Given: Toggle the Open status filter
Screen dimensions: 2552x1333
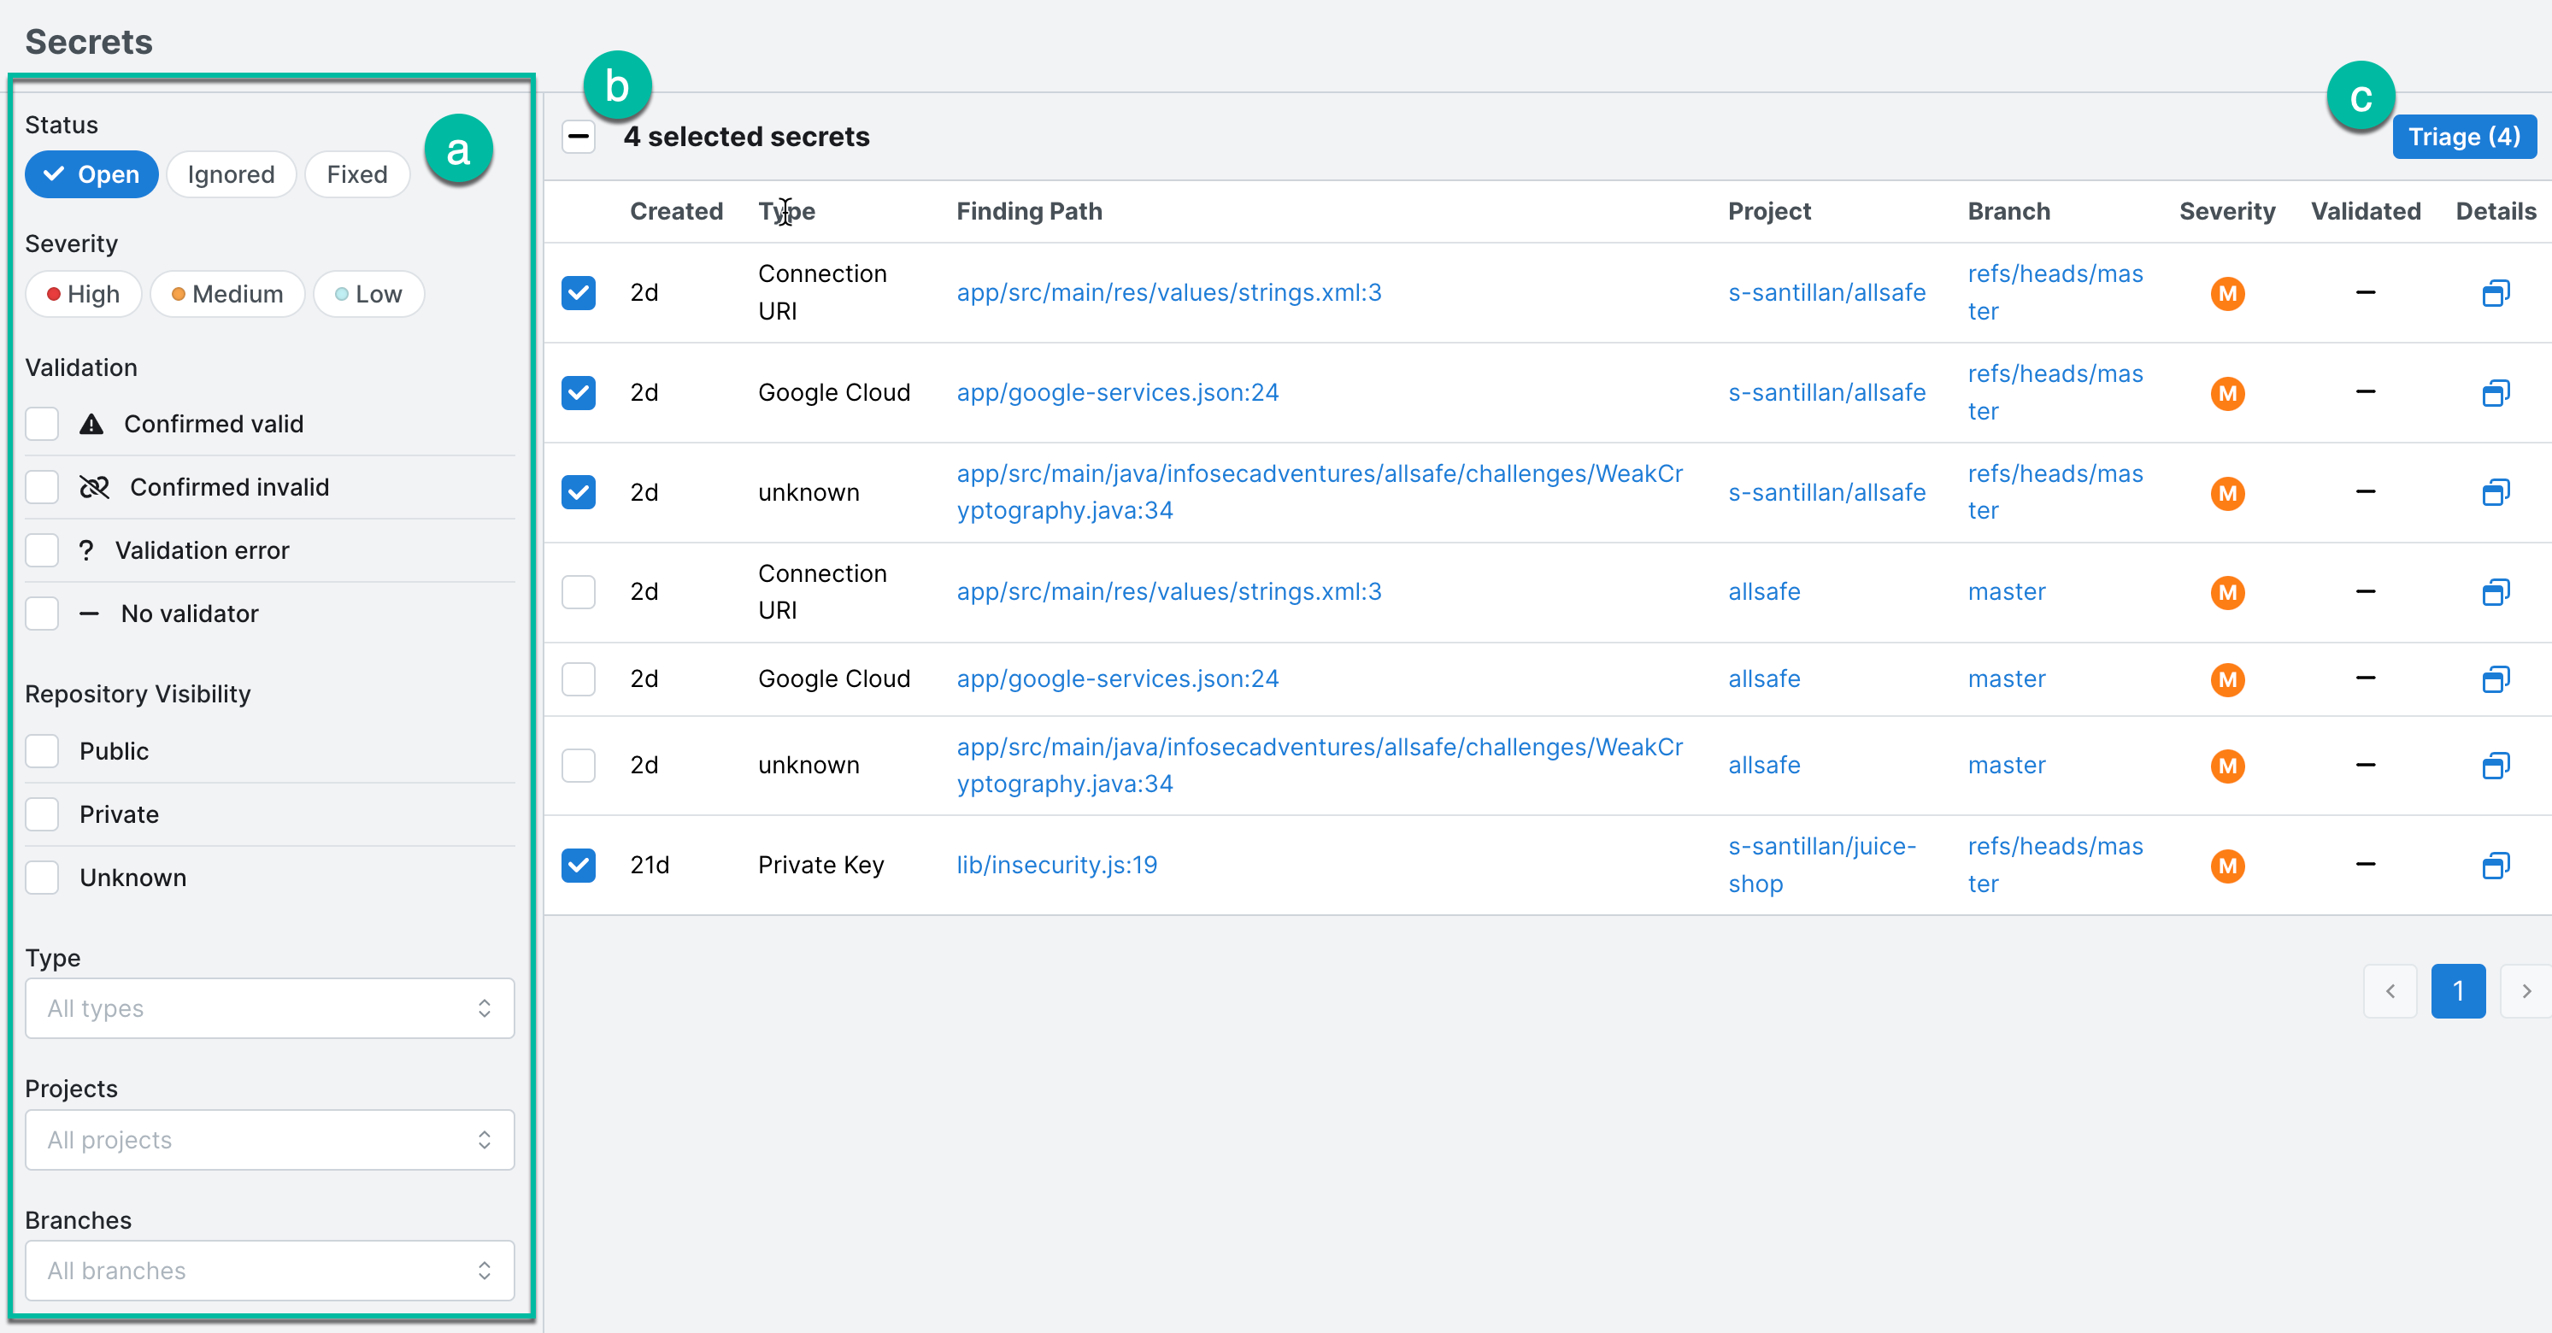Looking at the screenshot, I should 91,172.
